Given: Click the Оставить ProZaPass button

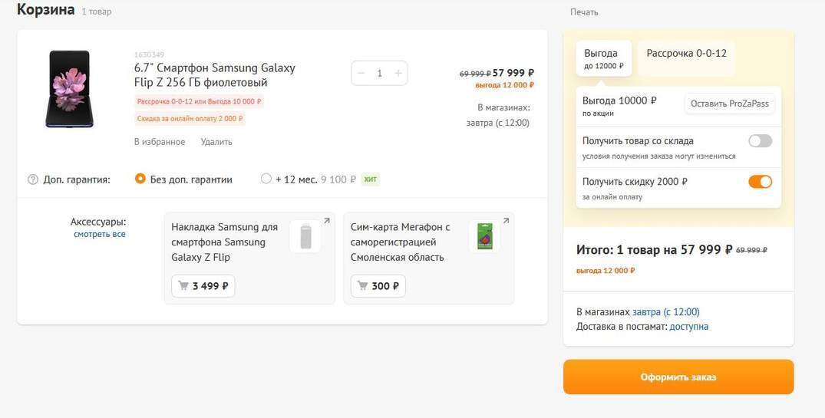Looking at the screenshot, I should [x=729, y=104].
